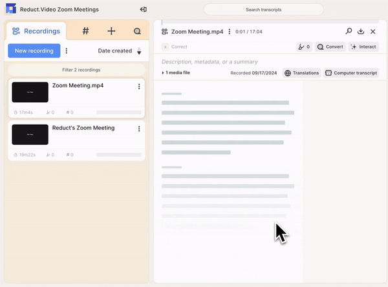Toggle sort direction arrows beside Date created
This screenshot has height=287, width=388.
[x=139, y=50]
